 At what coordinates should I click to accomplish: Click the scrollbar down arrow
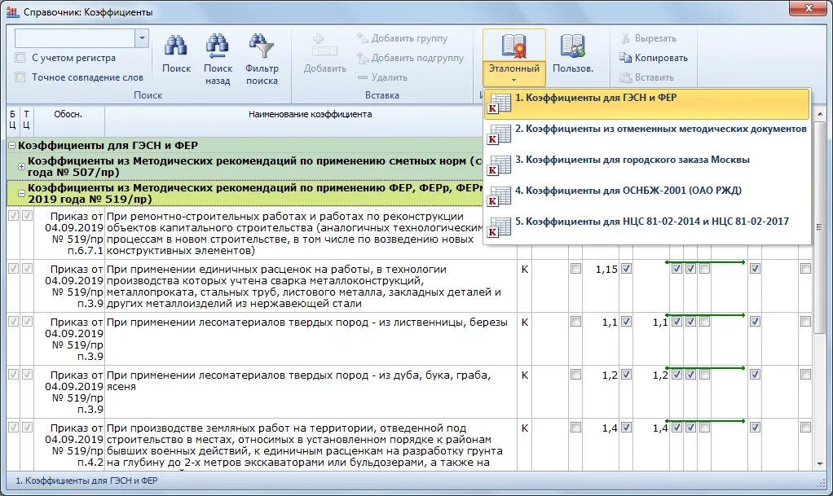819,463
